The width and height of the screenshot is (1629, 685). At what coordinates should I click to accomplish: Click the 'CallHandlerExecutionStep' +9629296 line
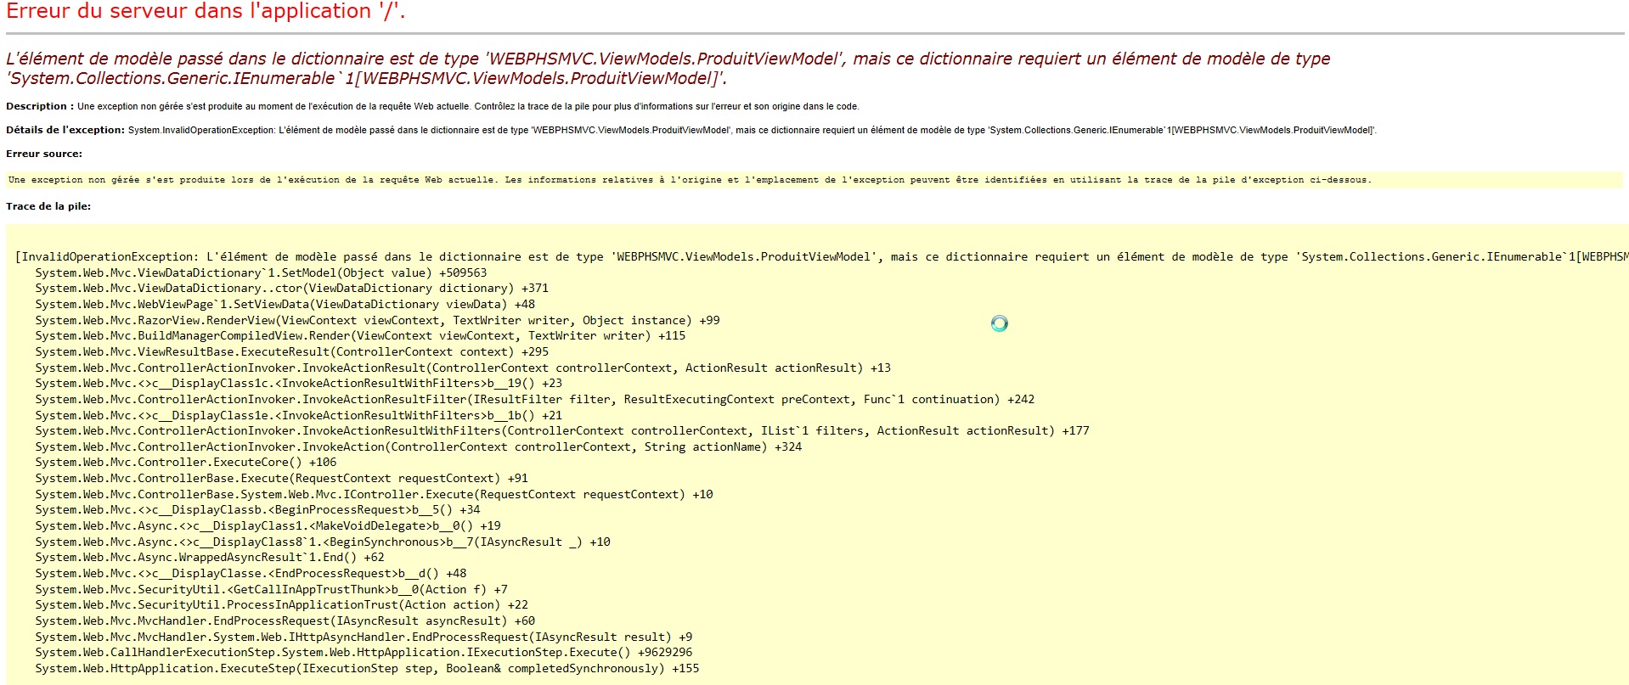(364, 652)
